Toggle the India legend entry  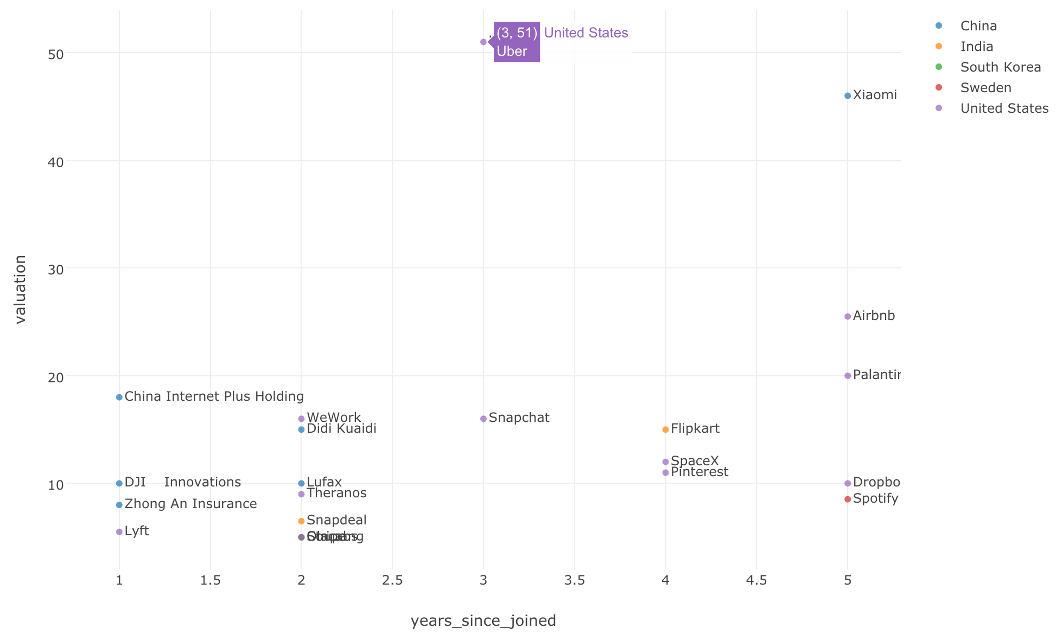tap(965, 46)
